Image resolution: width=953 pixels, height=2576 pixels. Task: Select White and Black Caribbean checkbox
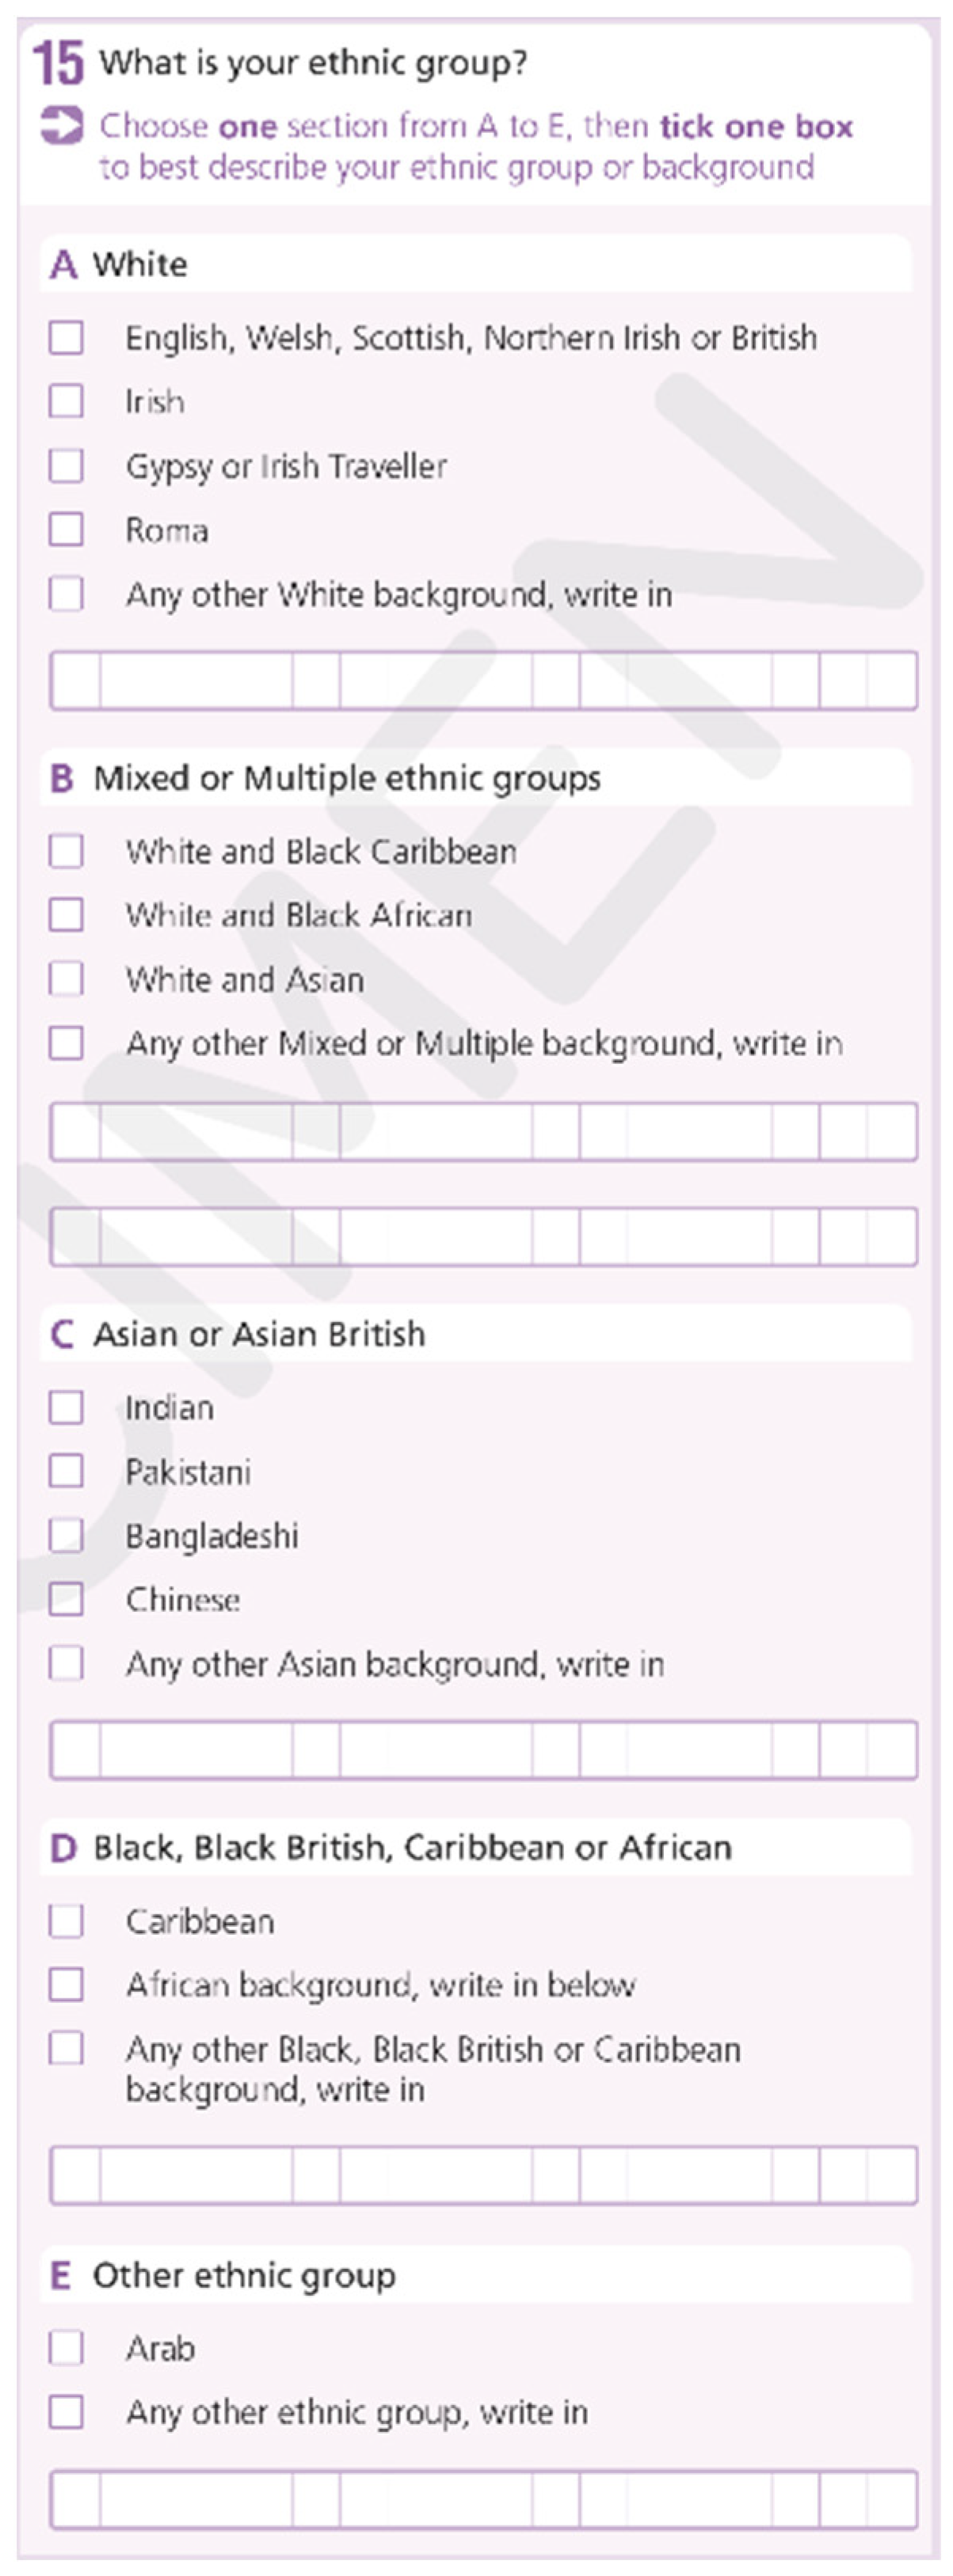tap(66, 852)
